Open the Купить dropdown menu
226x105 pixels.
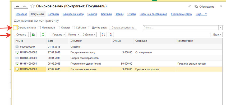[73, 35]
